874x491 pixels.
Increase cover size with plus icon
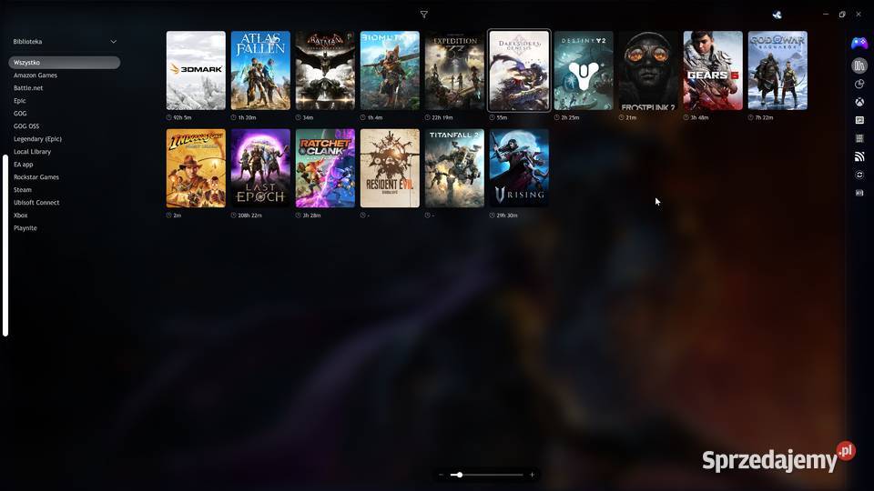click(533, 475)
